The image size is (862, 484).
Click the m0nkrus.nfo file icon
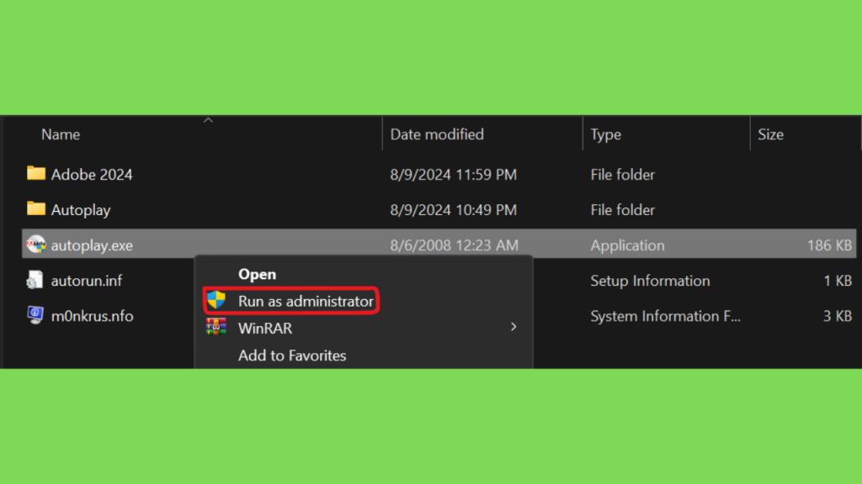tap(35, 315)
